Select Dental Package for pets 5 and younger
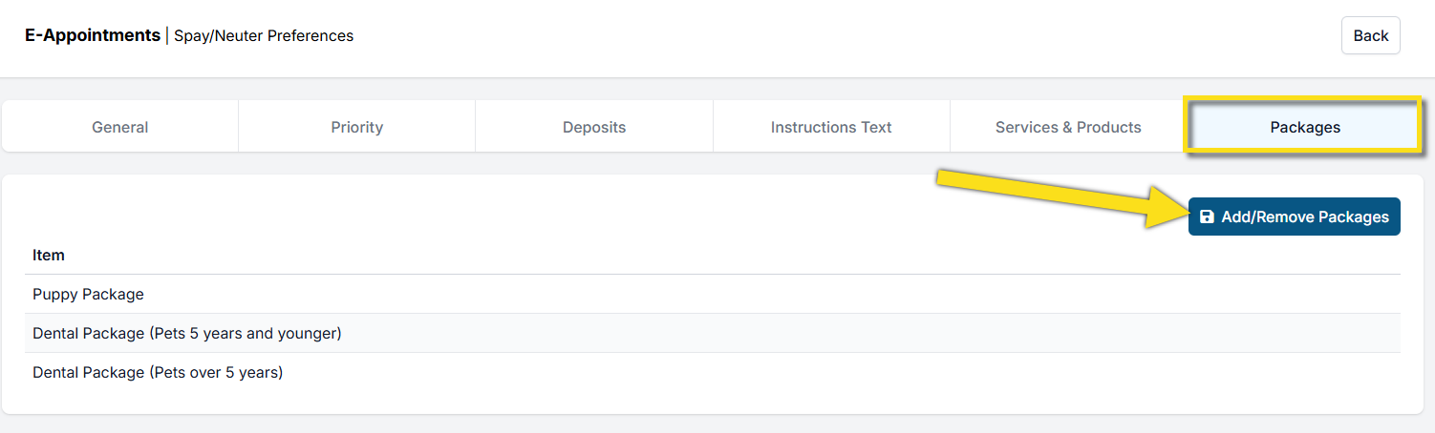The width and height of the screenshot is (1435, 433). click(187, 333)
